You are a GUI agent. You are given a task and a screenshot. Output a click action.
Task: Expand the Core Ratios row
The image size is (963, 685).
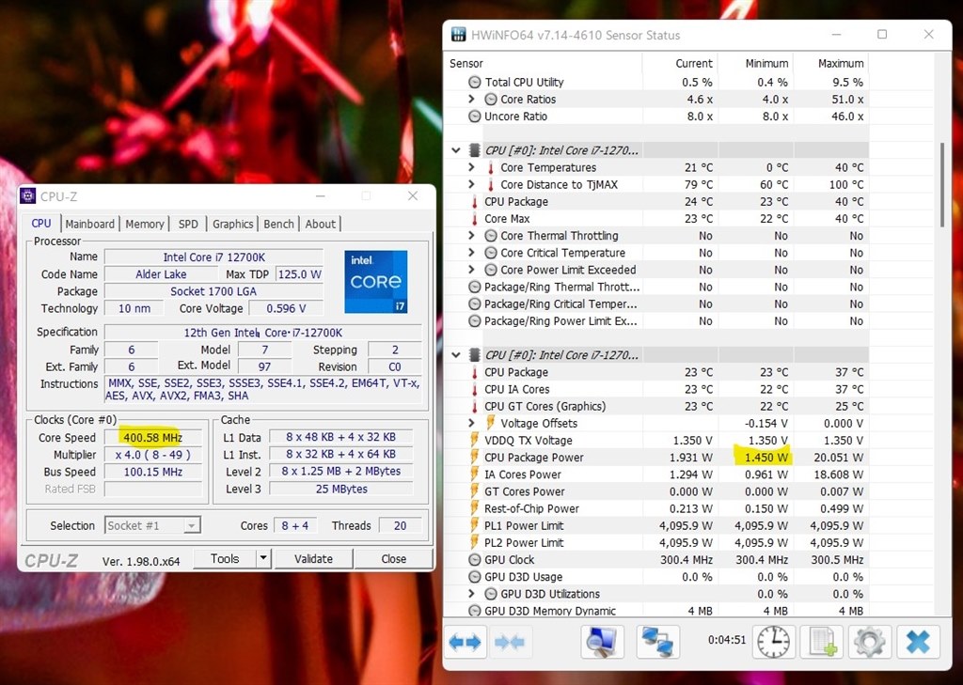point(471,99)
